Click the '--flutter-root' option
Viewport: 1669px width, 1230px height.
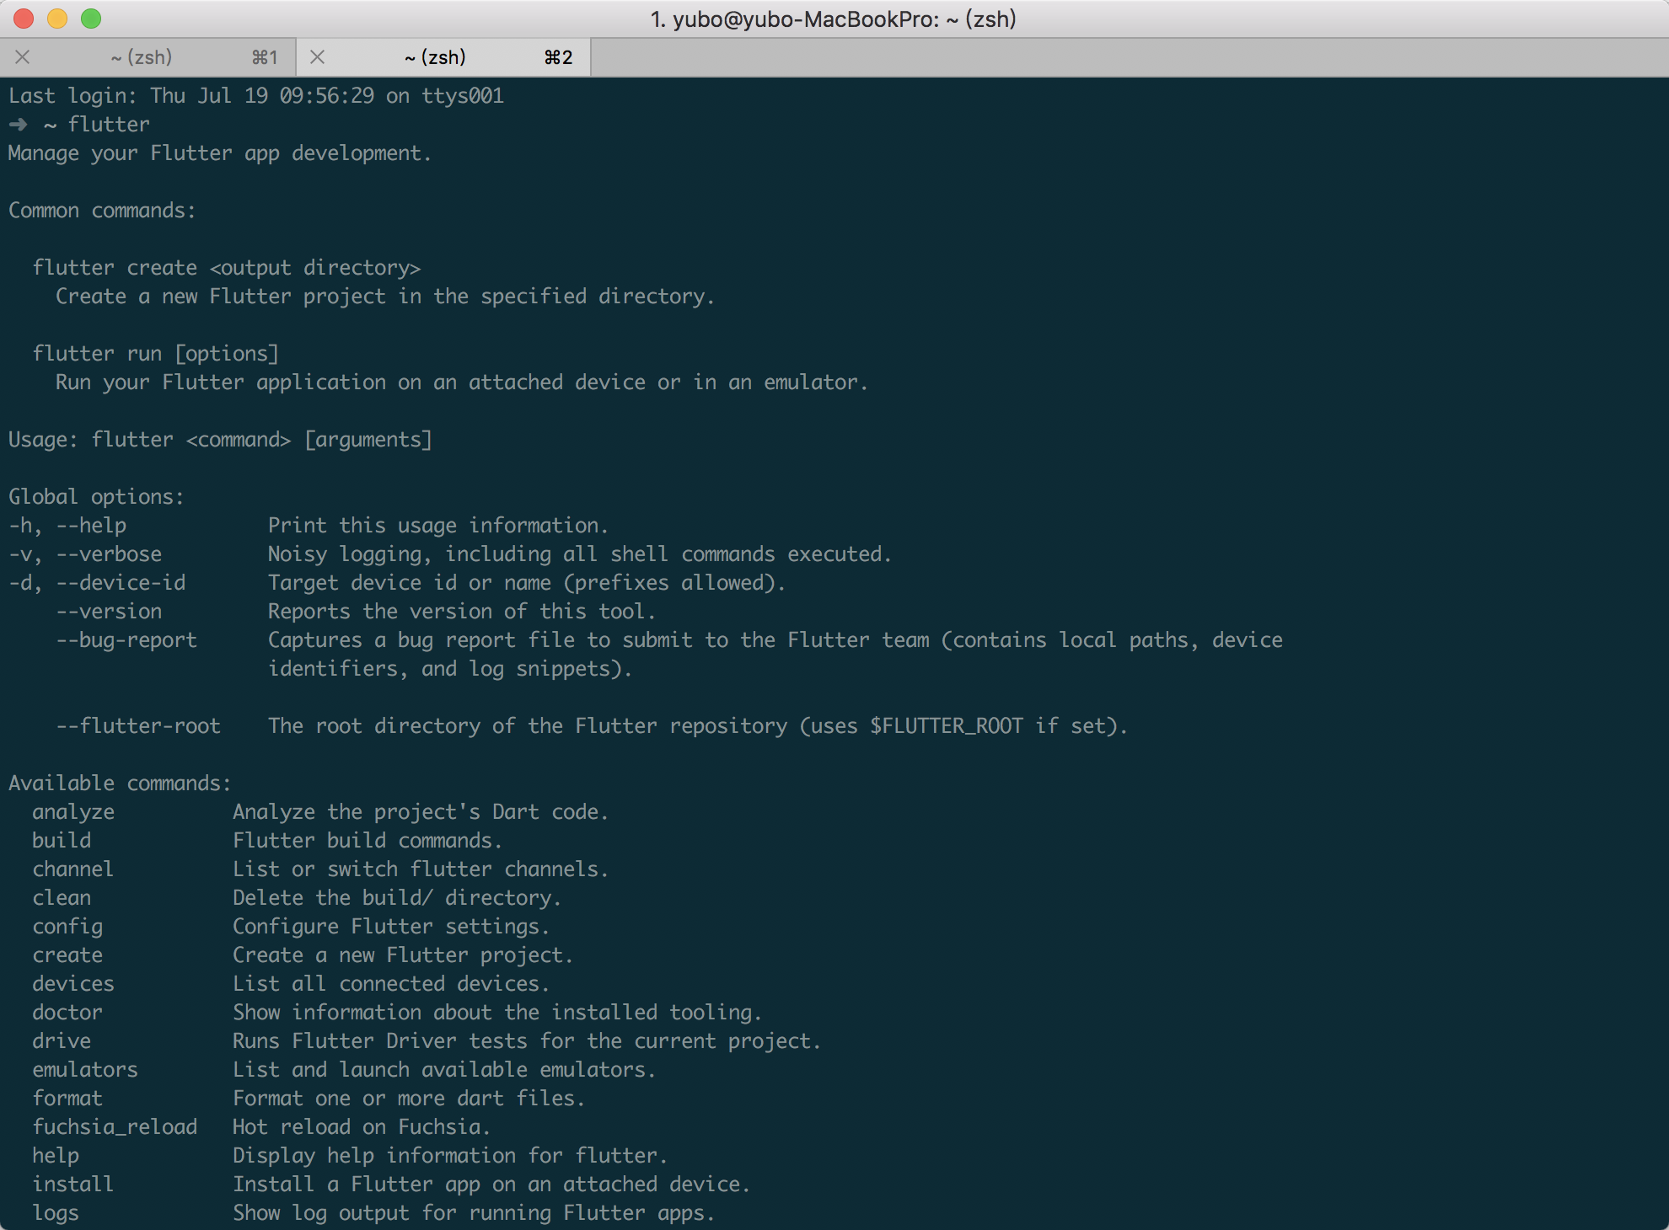138,726
